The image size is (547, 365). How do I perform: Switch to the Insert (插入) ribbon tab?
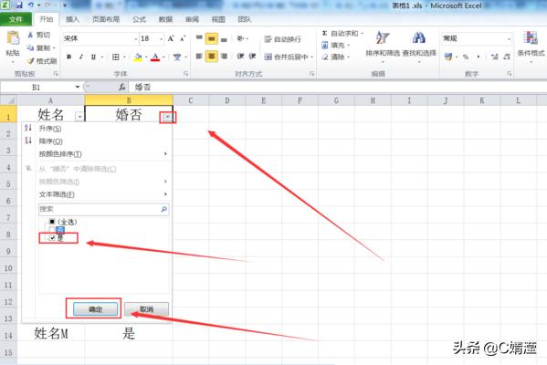coord(72,19)
